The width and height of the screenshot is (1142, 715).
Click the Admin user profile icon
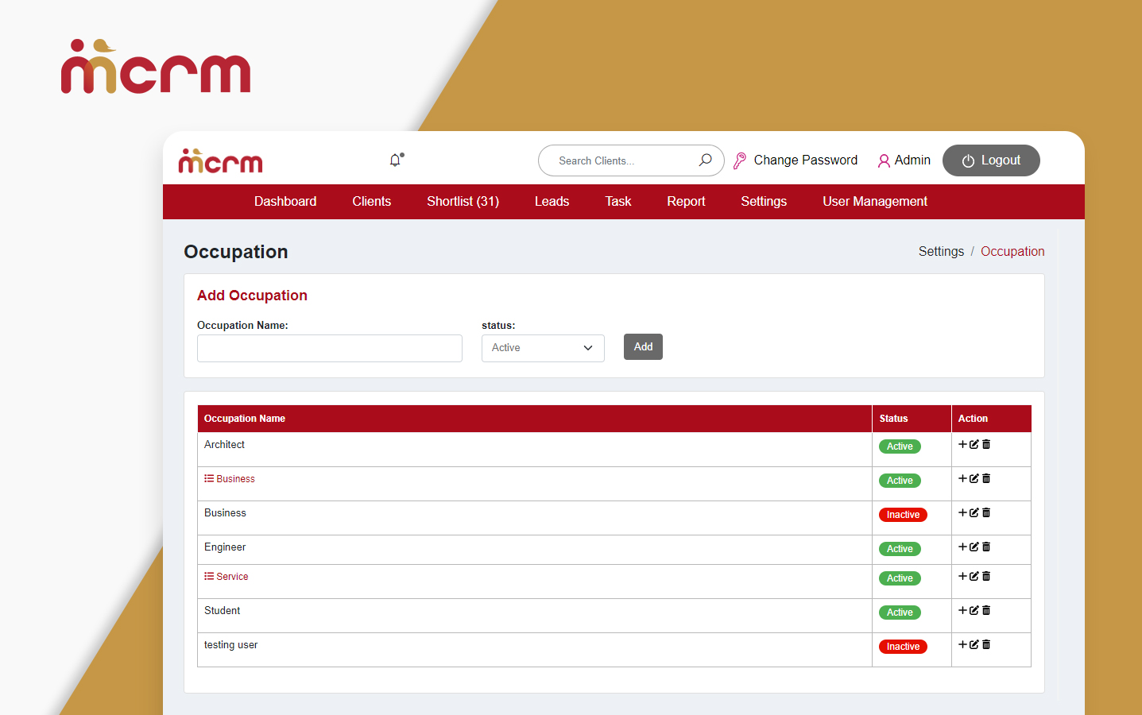(x=884, y=160)
